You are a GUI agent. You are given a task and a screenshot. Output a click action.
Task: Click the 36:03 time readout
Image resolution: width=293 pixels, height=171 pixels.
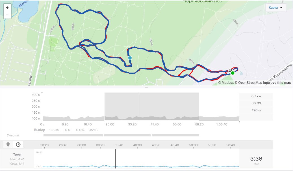pos(256,103)
